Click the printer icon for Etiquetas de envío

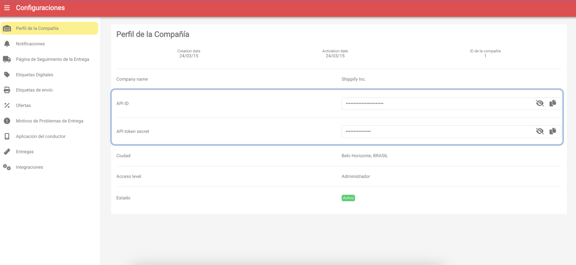tap(7, 90)
